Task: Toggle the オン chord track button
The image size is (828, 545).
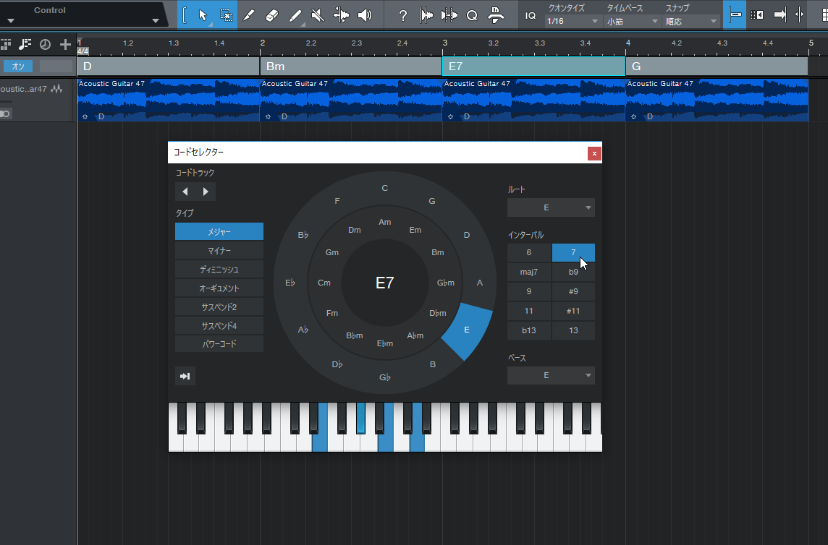Action: click(x=18, y=66)
